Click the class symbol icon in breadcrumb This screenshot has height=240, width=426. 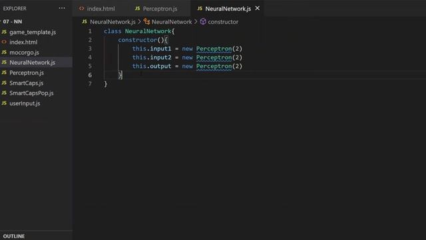(x=146, y=21)
